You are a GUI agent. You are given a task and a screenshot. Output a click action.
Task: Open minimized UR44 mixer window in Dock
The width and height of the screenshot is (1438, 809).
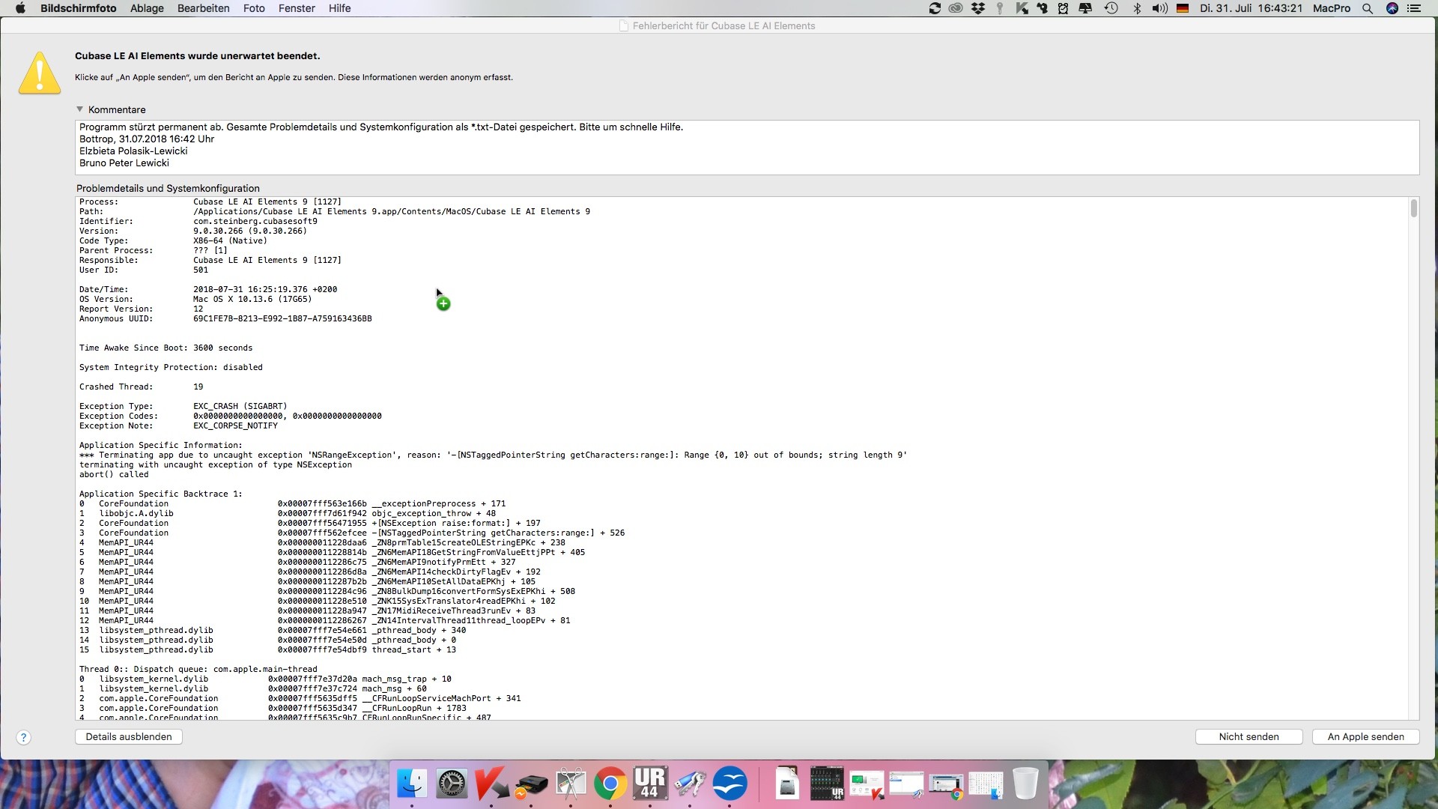827,784
